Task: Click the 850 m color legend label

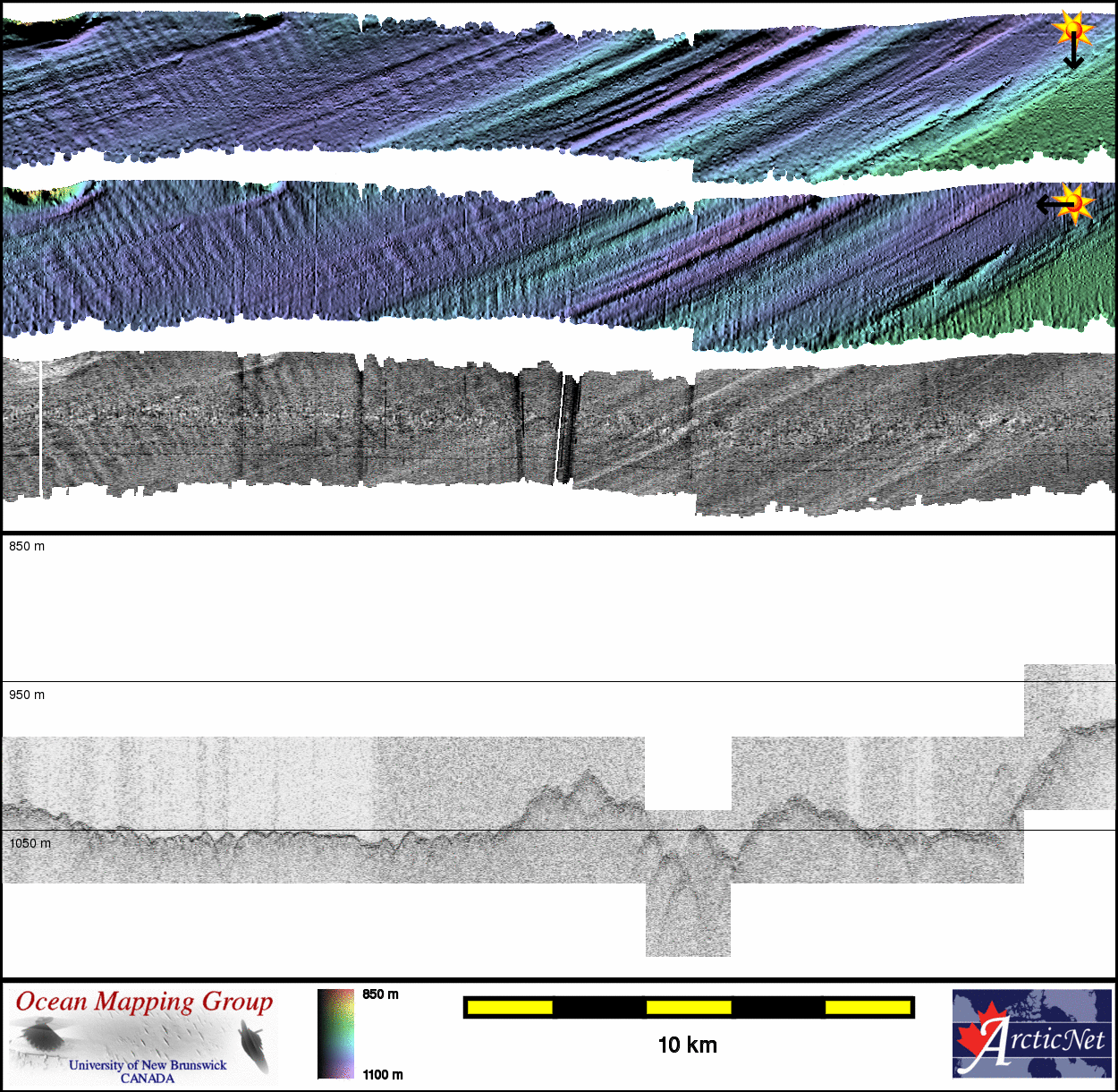Action: (381, 994)
